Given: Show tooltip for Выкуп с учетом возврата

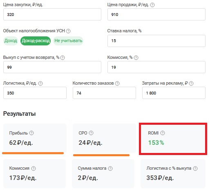Looking at the screenshot, I should click(63, 58).
